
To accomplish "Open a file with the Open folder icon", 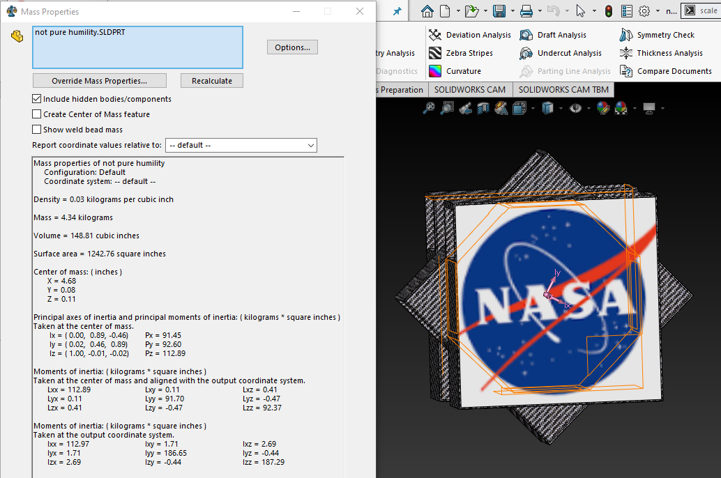I will pyautogui.click(x=472, y=11).
